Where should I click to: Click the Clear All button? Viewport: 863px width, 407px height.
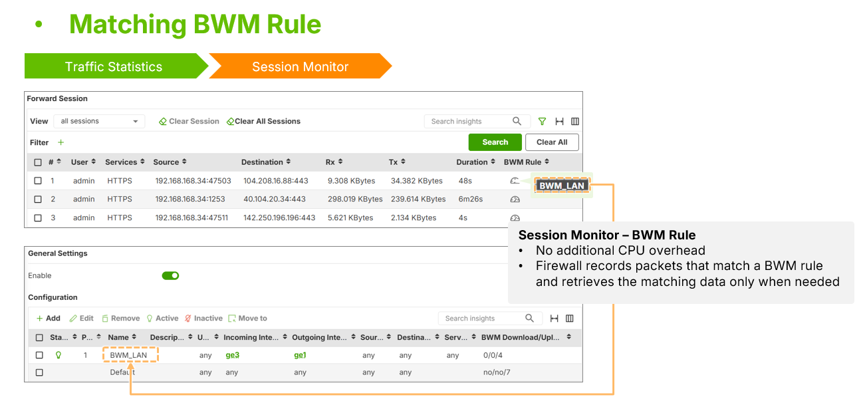[x=552, y=142]
